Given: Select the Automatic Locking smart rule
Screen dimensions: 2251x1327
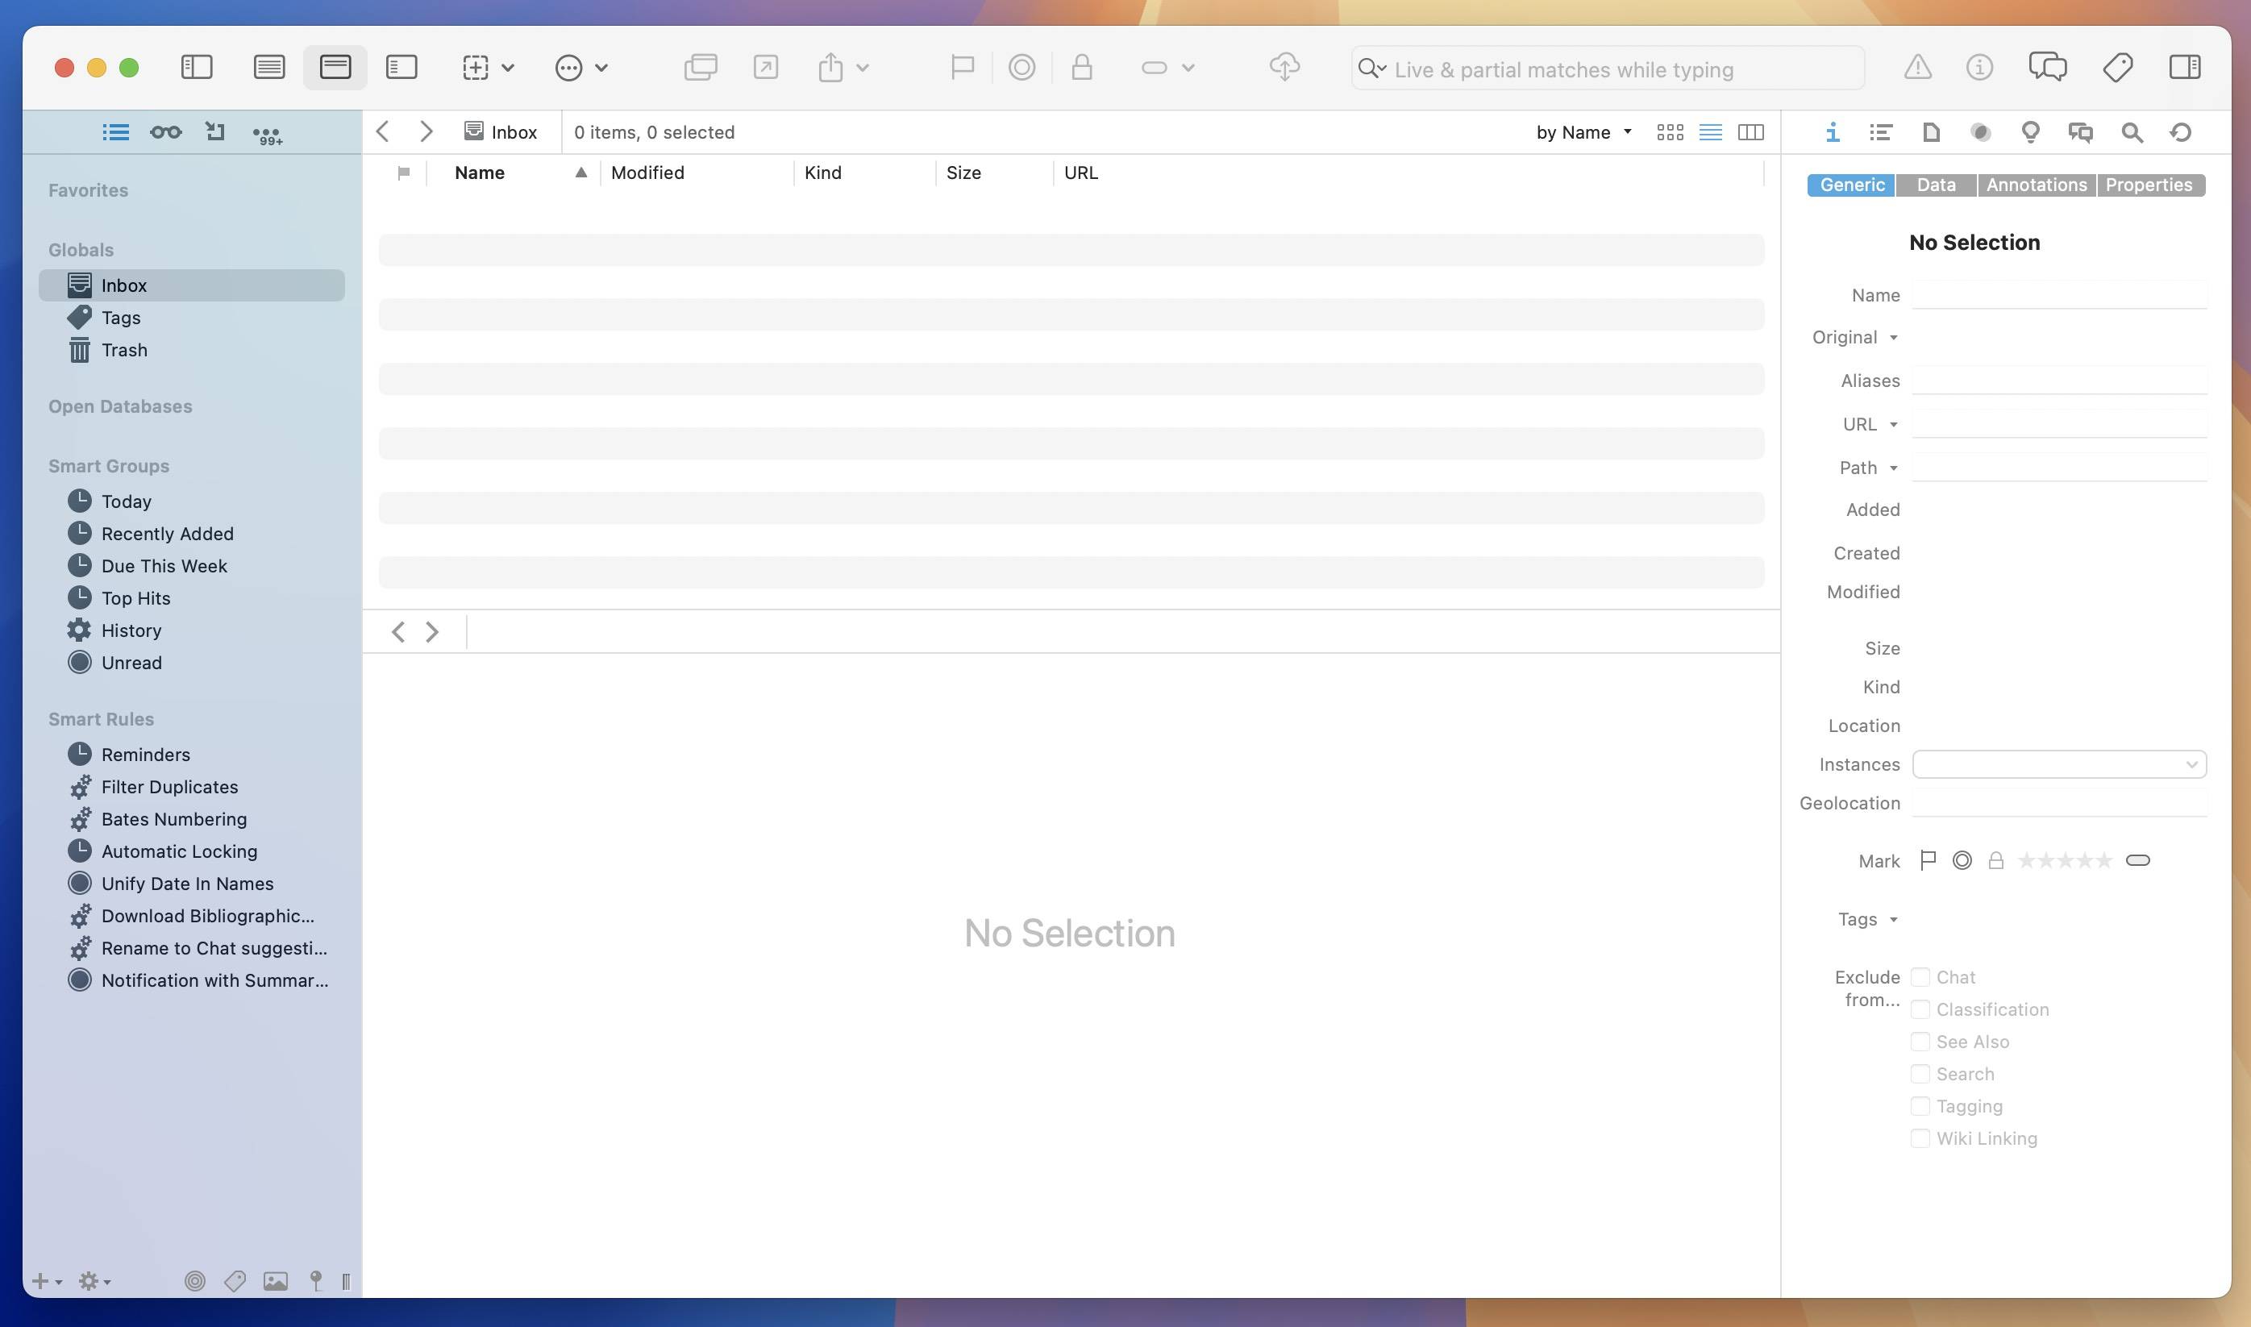Looking at the screenshot, I should tap(179, 851).
